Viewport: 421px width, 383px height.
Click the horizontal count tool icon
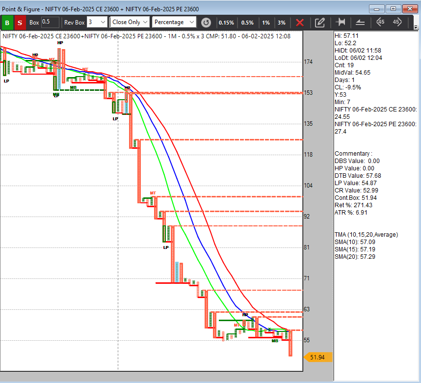coord(341,22)
